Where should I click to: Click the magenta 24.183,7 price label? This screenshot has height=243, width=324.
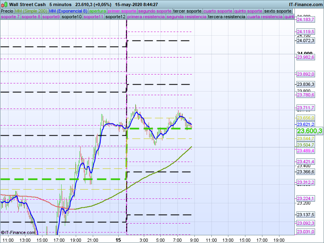[305, 19]
